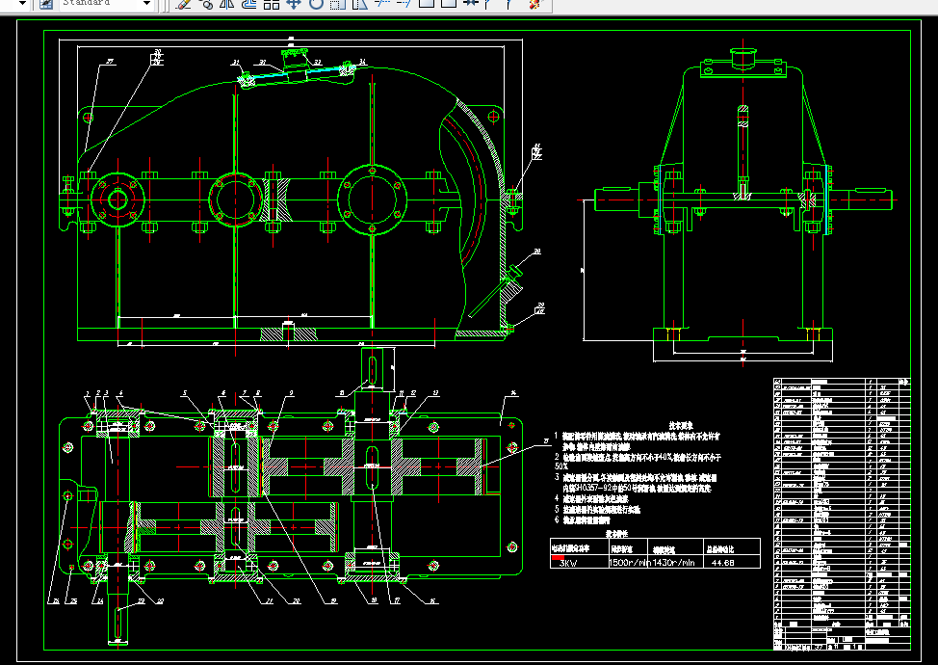Choose the Offset tool

point(248,4)
